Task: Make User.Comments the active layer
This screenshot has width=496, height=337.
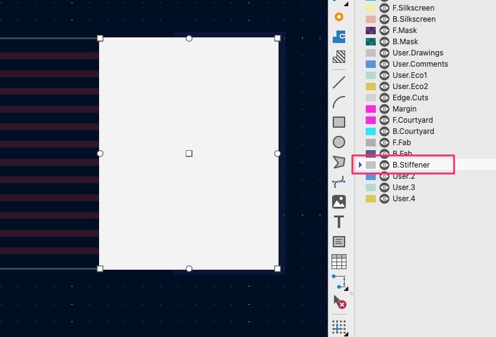Action: [x=420, y=64]
